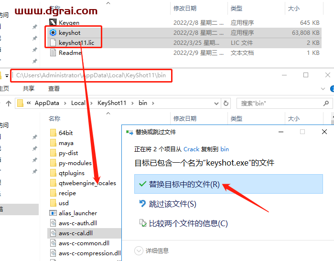The width and height of the screenshot is (334, 261).
Task: Select the alias_launcher file
Action: coord(77,213)
